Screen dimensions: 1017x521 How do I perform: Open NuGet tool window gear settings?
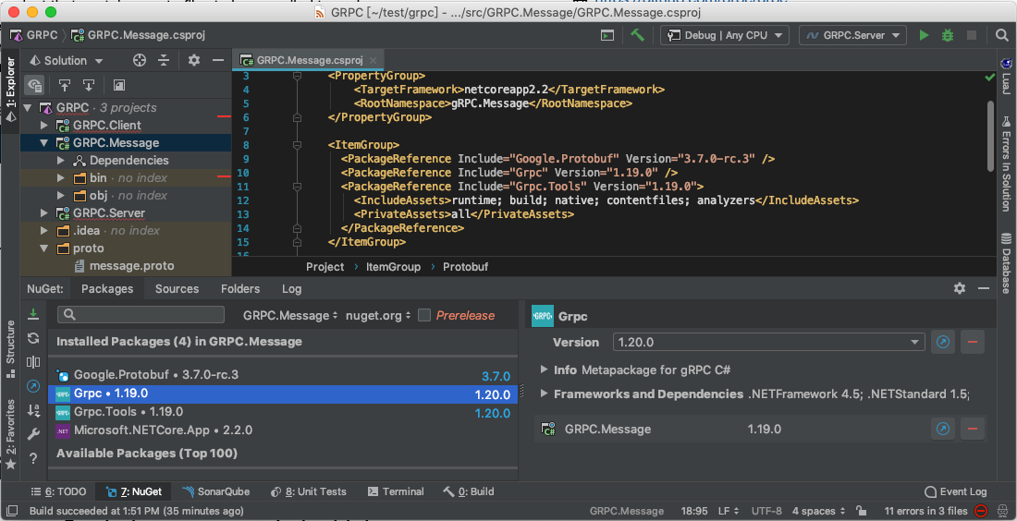coord(960,288)
